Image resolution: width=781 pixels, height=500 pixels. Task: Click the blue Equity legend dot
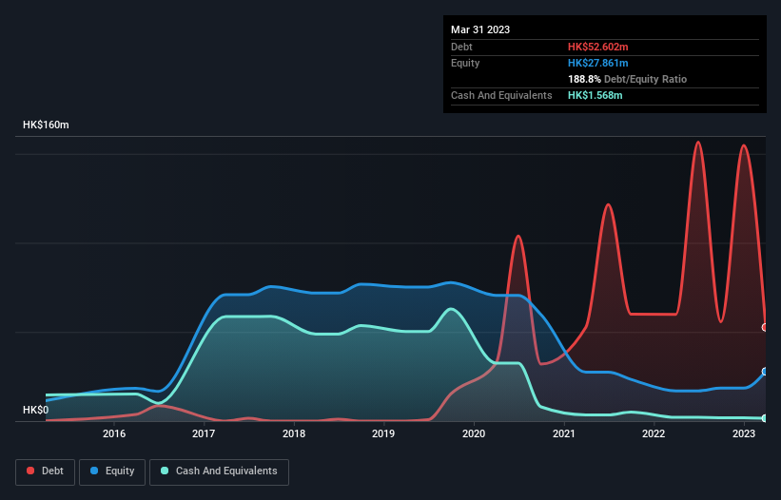(x=93, y=471)
